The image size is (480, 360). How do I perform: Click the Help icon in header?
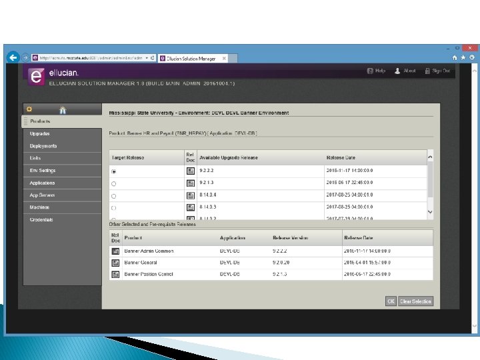point(370,71)
